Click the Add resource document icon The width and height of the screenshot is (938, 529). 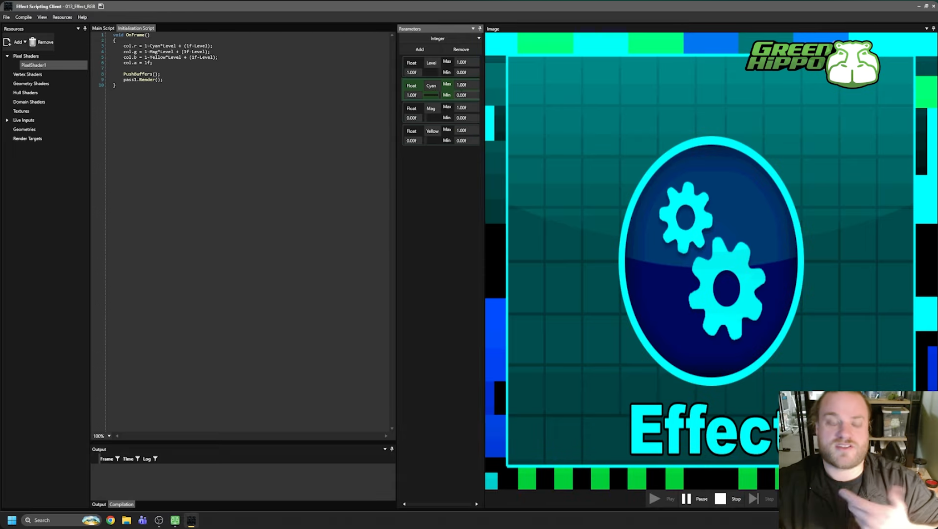click(7, 42)
